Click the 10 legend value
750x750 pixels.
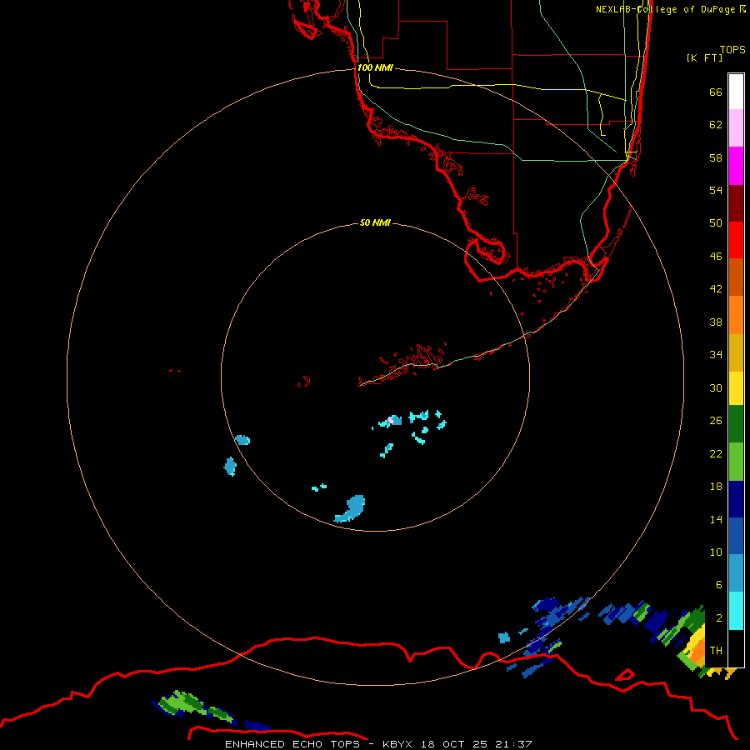(716, 552)
